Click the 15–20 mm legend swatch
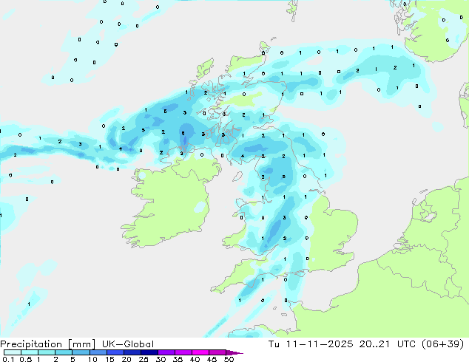Image resolution: width=469 pixels, height=362 pixels. pyautogui.click(x=115, y=352)
